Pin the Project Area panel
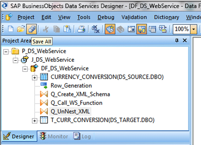This screenshot has height=145, width=201. coord(177,40)
